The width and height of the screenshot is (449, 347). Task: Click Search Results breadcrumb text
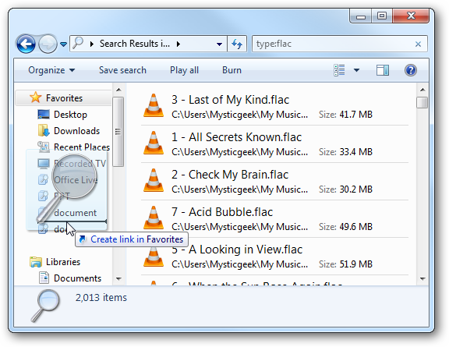pos(135,44)
